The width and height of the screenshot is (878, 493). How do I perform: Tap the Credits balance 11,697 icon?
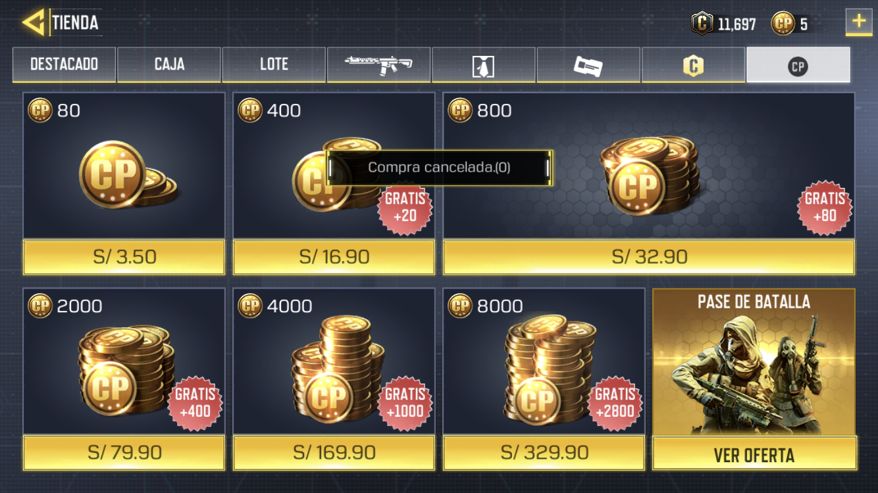point(702,24)
